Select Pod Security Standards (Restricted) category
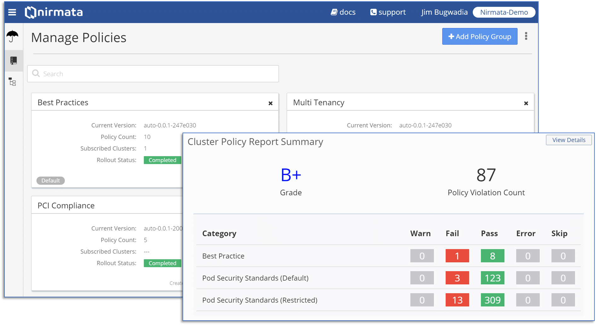The image size is (596, 325). coord(260,300)
